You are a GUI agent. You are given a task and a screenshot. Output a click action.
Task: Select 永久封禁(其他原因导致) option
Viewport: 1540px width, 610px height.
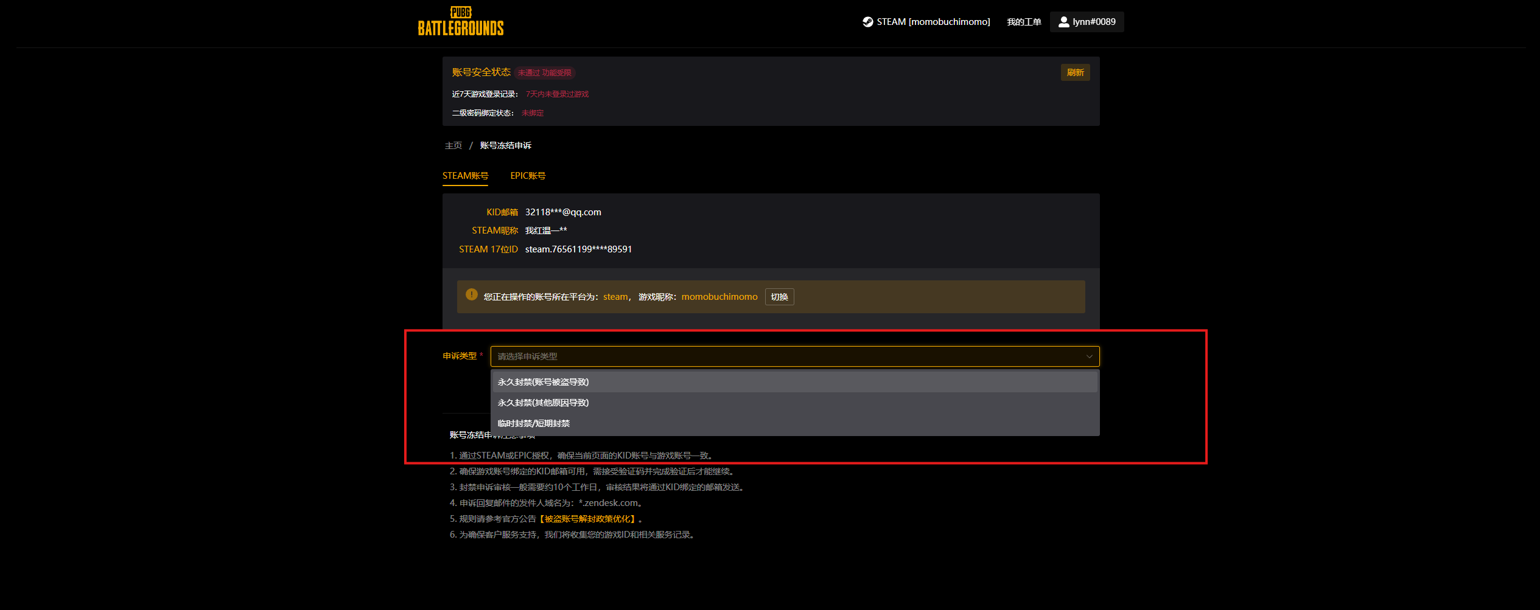coord(795,403)
